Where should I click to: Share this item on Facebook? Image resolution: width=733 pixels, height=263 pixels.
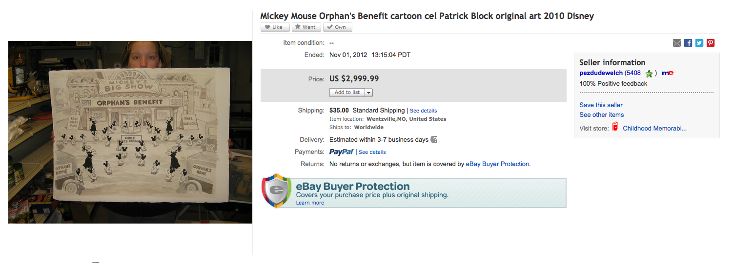(688, 43)
